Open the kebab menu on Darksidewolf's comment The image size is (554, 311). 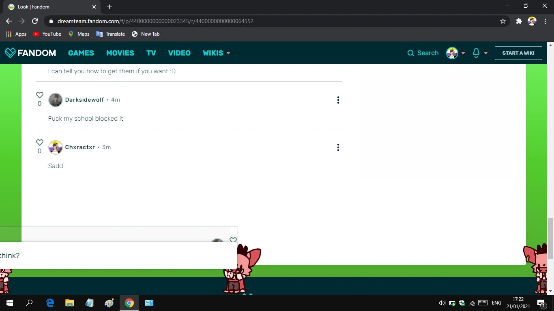pyautogui.click(x=338, y=100)
